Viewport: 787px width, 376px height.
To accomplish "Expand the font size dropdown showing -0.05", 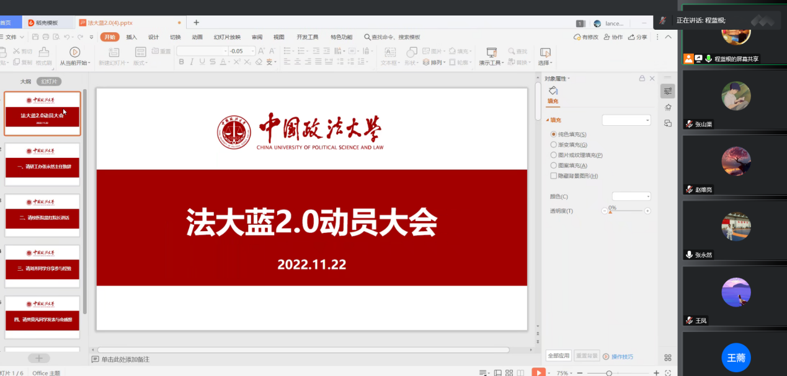I will tap(251, 51).
